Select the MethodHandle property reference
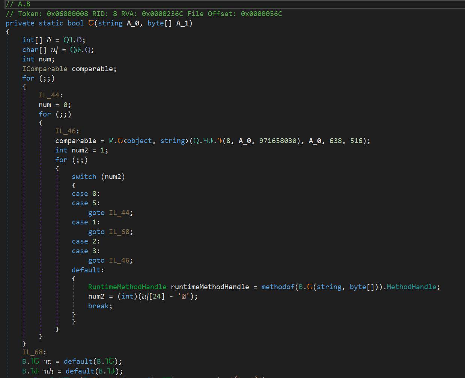The image size is (465, 378). (411, 287)
